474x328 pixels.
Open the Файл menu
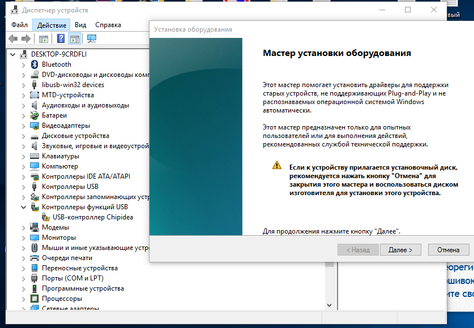[x=19, y=25]
